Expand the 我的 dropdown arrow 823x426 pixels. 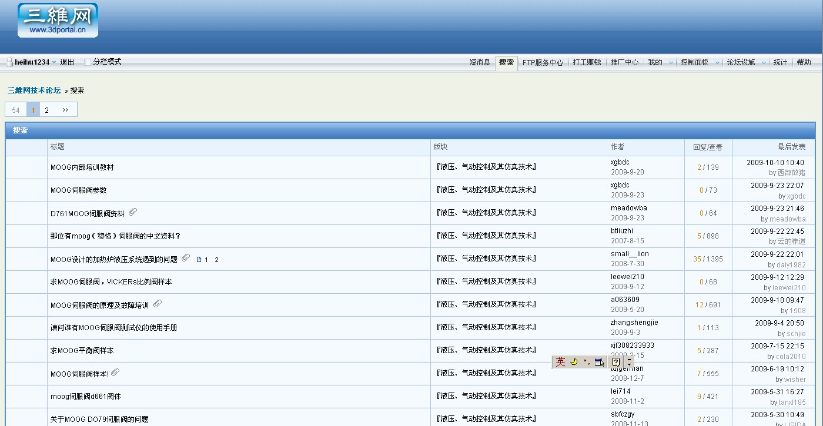pyautogui.click(x=671, y=63)
